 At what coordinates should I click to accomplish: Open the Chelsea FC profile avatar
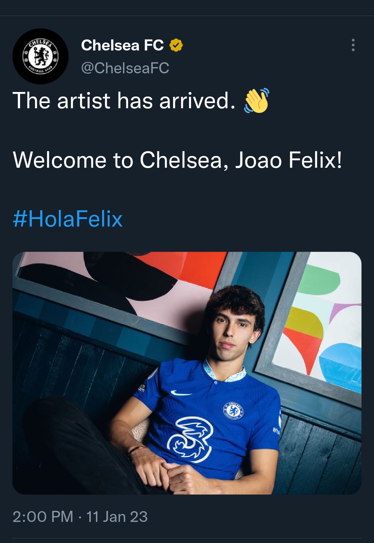pos(41,56)
